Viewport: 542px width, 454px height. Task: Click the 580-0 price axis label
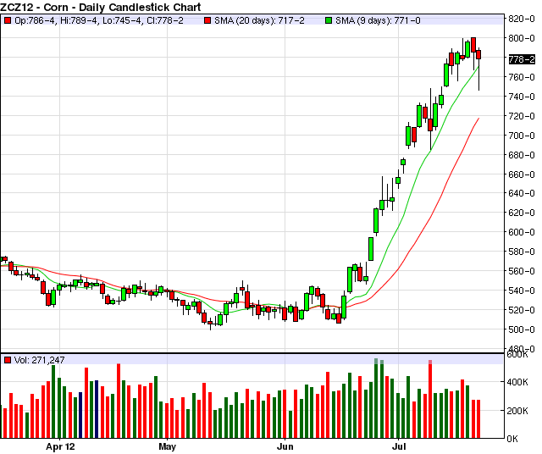click(x=522, y=252)
